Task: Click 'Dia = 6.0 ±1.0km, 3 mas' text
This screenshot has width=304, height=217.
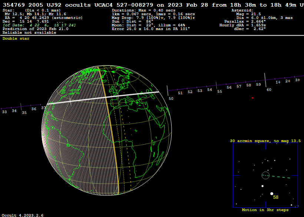Action: 264,18
